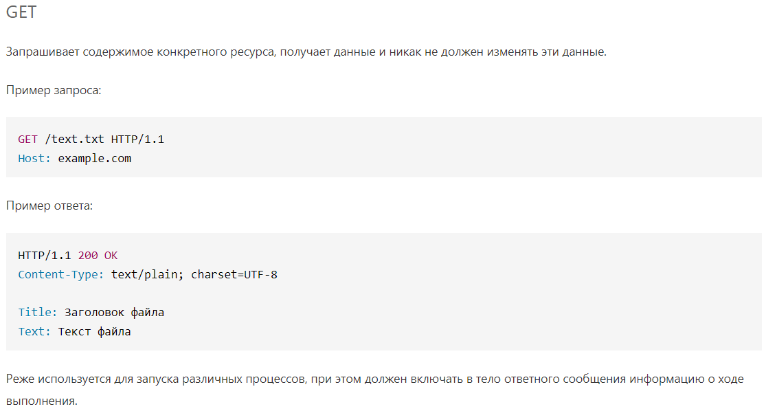Click the Host: header label

click(34, 158)
